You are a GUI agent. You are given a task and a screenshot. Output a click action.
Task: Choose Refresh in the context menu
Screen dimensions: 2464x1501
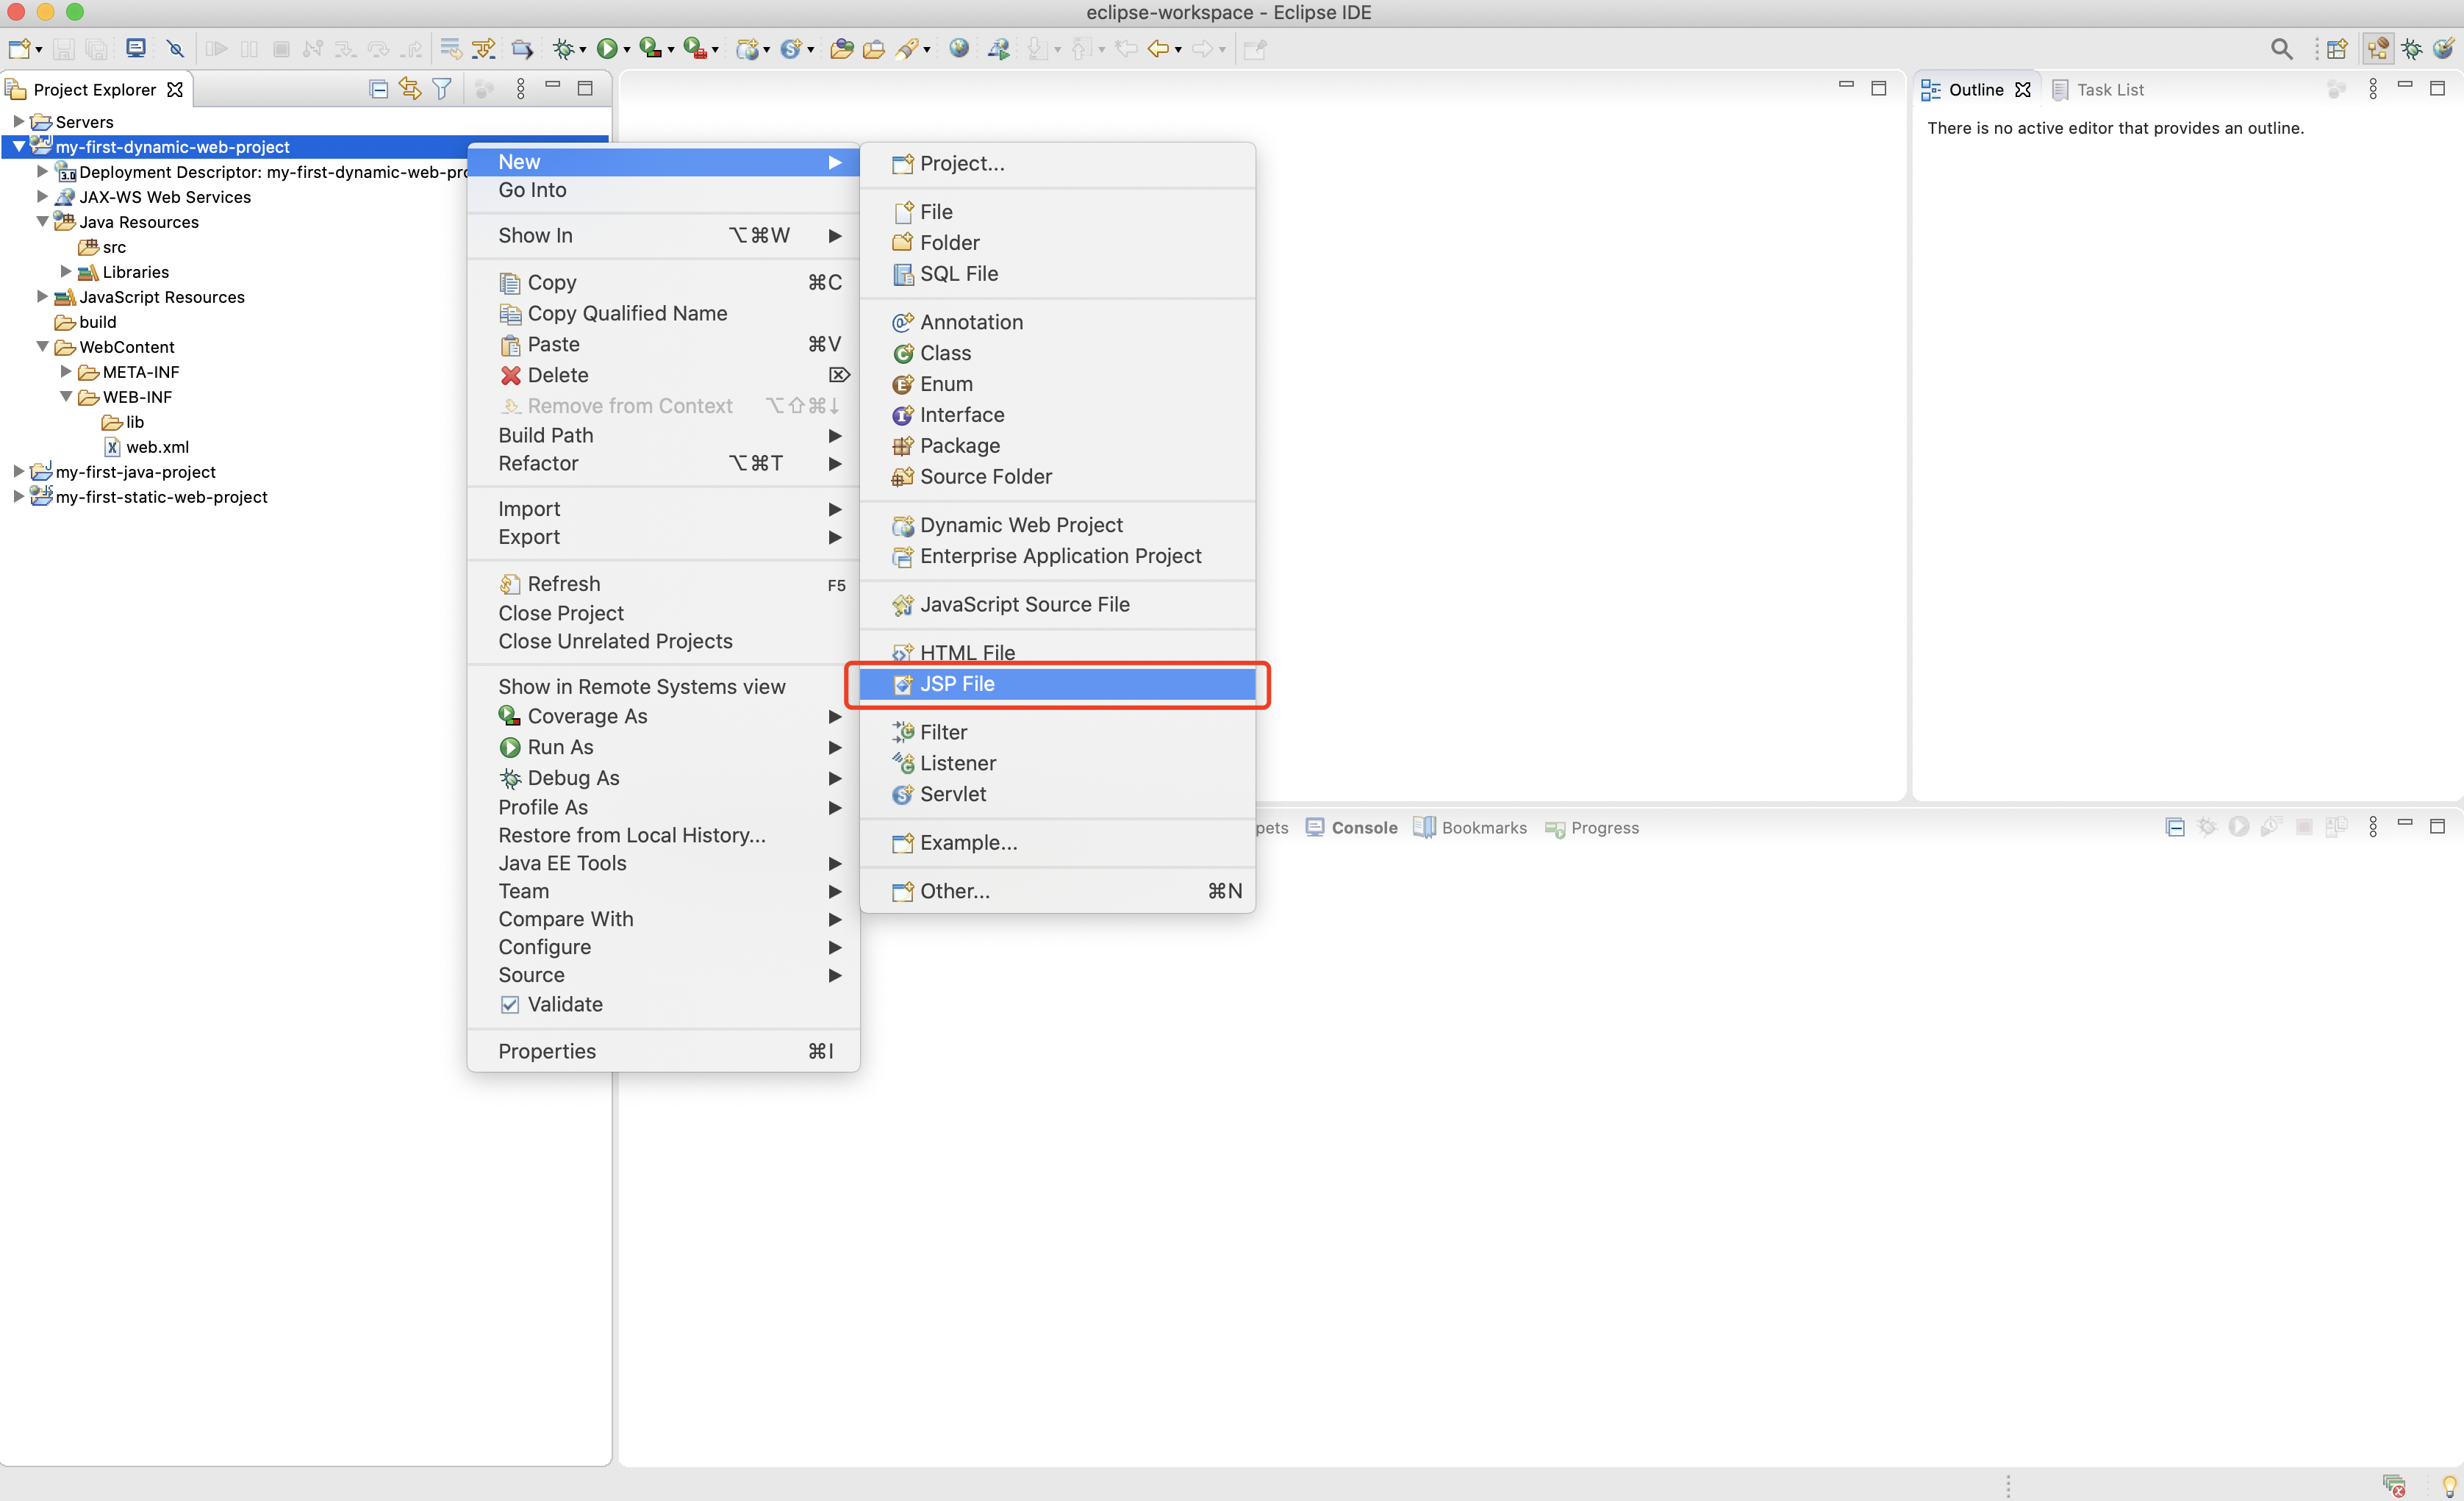point(663,584)
